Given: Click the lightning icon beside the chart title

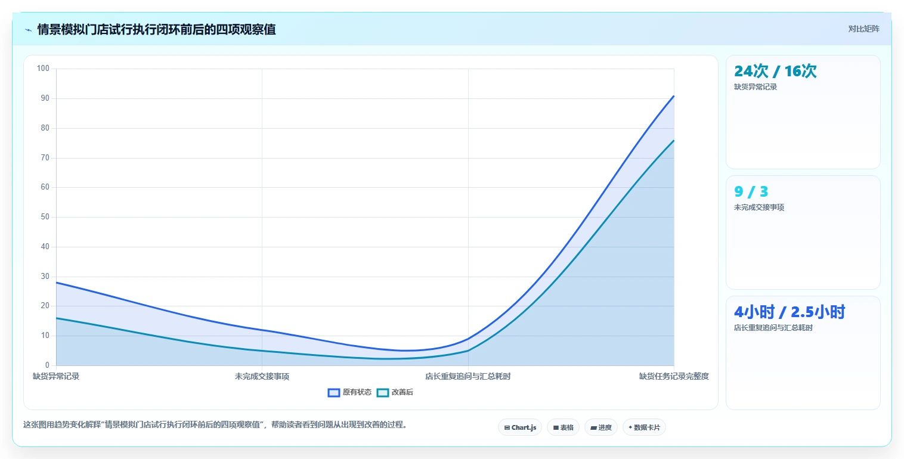Looking at the screenshot, I should (x=28, y=30).
